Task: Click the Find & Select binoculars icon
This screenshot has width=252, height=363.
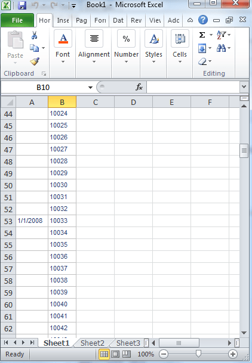Action: [221, 48]
